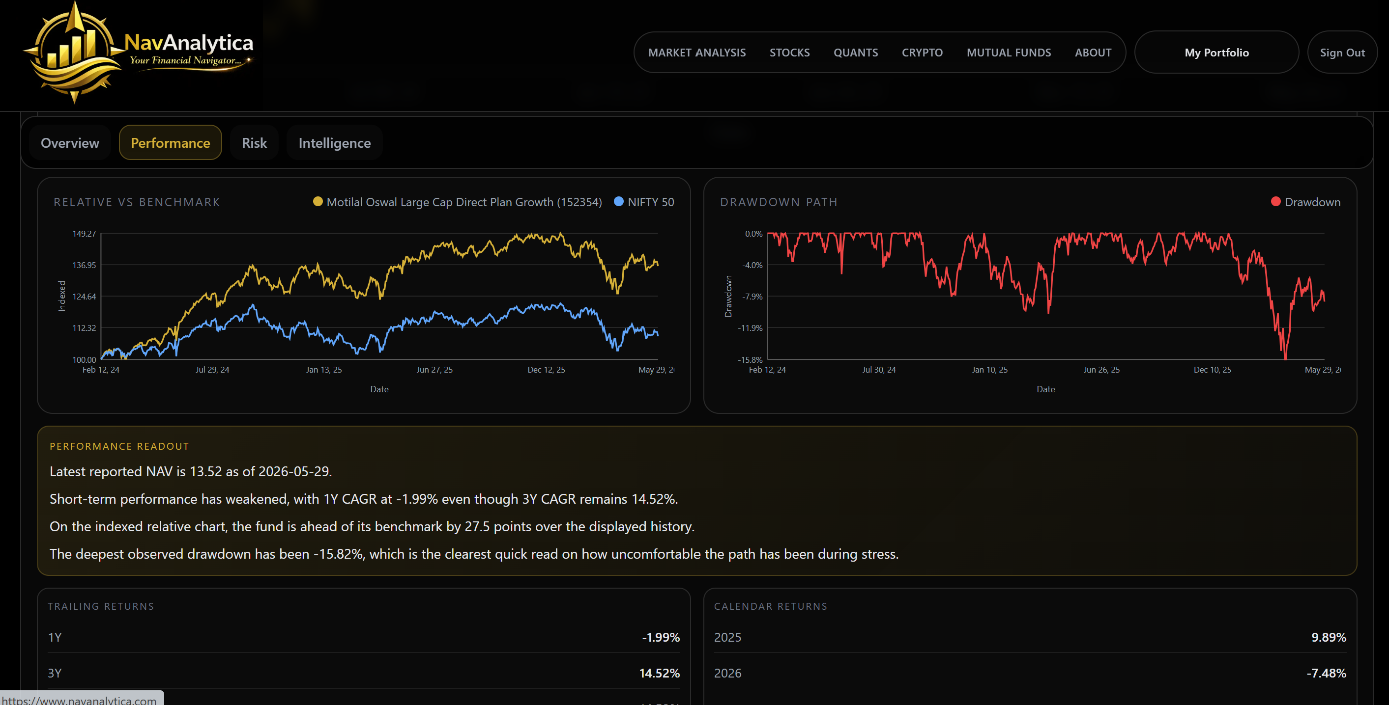
Task: Click the 'Jun 26, 25' date on drawdown chart
Action: (1101, 370)
